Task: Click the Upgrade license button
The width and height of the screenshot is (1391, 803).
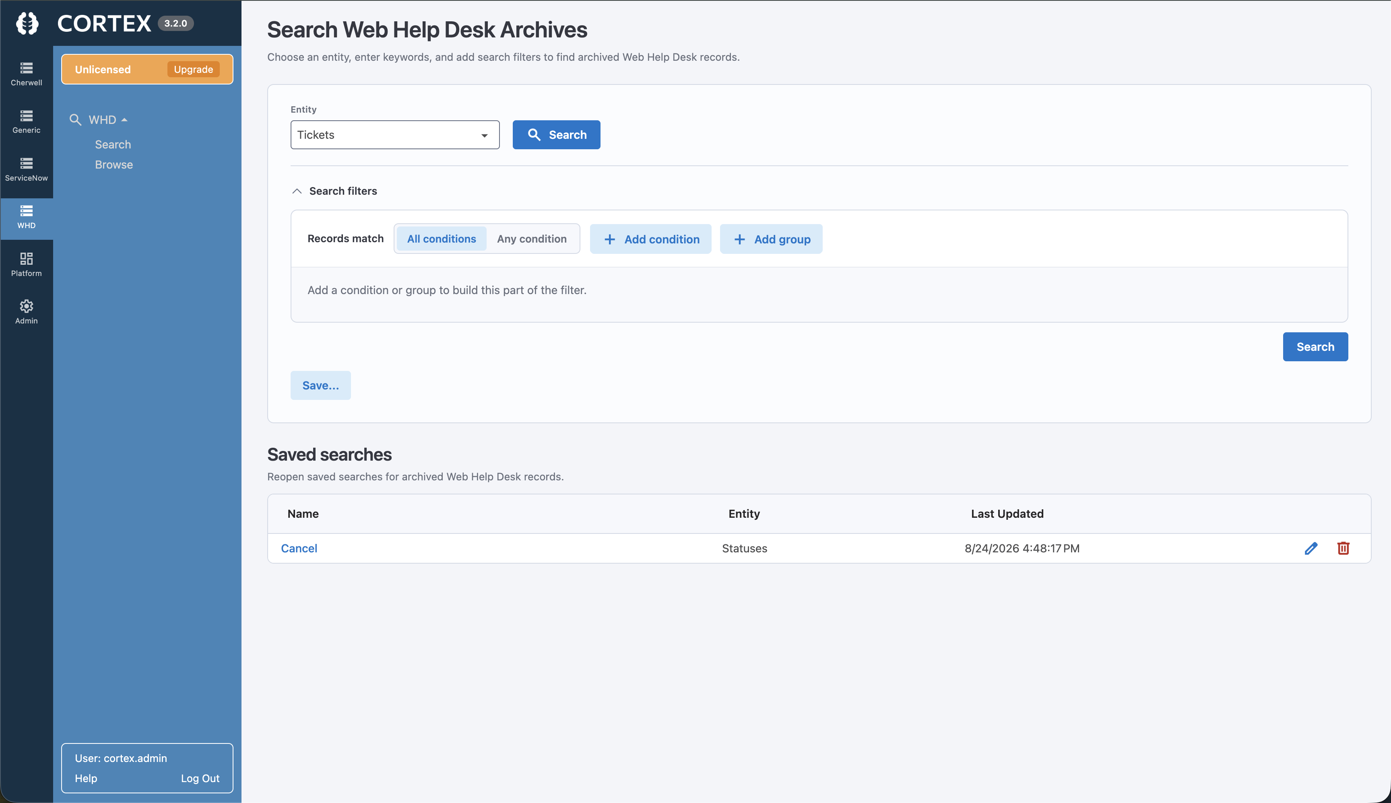Action: point(194,70)
